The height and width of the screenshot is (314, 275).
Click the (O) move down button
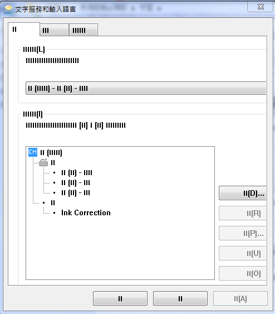tap(243, 273)
